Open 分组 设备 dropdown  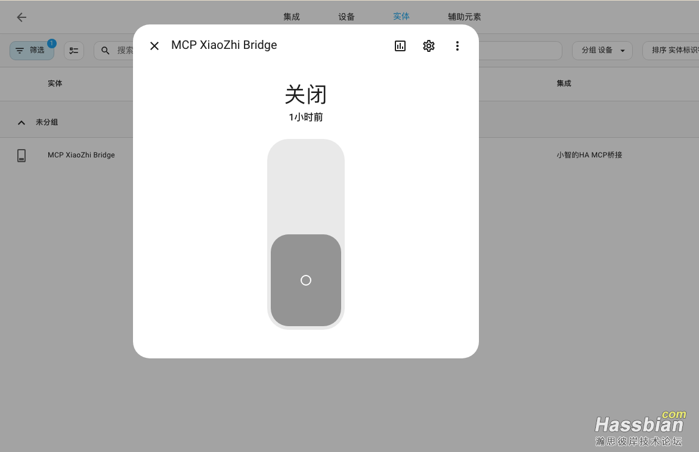(602, 50)
